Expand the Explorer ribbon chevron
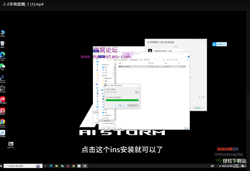Screen dimensions: 250x171 (x=186, y=57)
